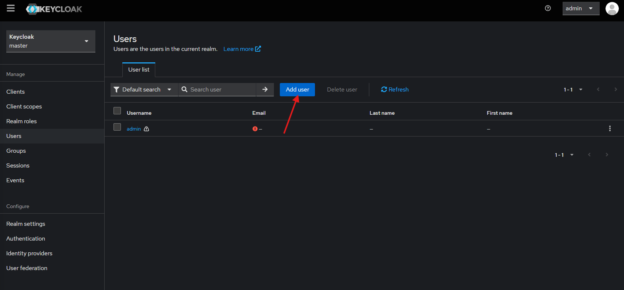Viewport: 624px width, 290px height.
Task: Open Client scopes in the sidebar
Action: pos(52,106)
